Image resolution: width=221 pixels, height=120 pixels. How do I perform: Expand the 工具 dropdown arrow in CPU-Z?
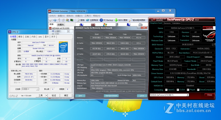click(x=46, y=96)
